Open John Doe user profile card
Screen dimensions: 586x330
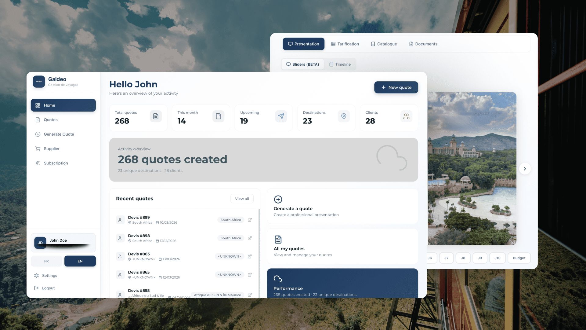pyautogui.click(x=63, y=243)
